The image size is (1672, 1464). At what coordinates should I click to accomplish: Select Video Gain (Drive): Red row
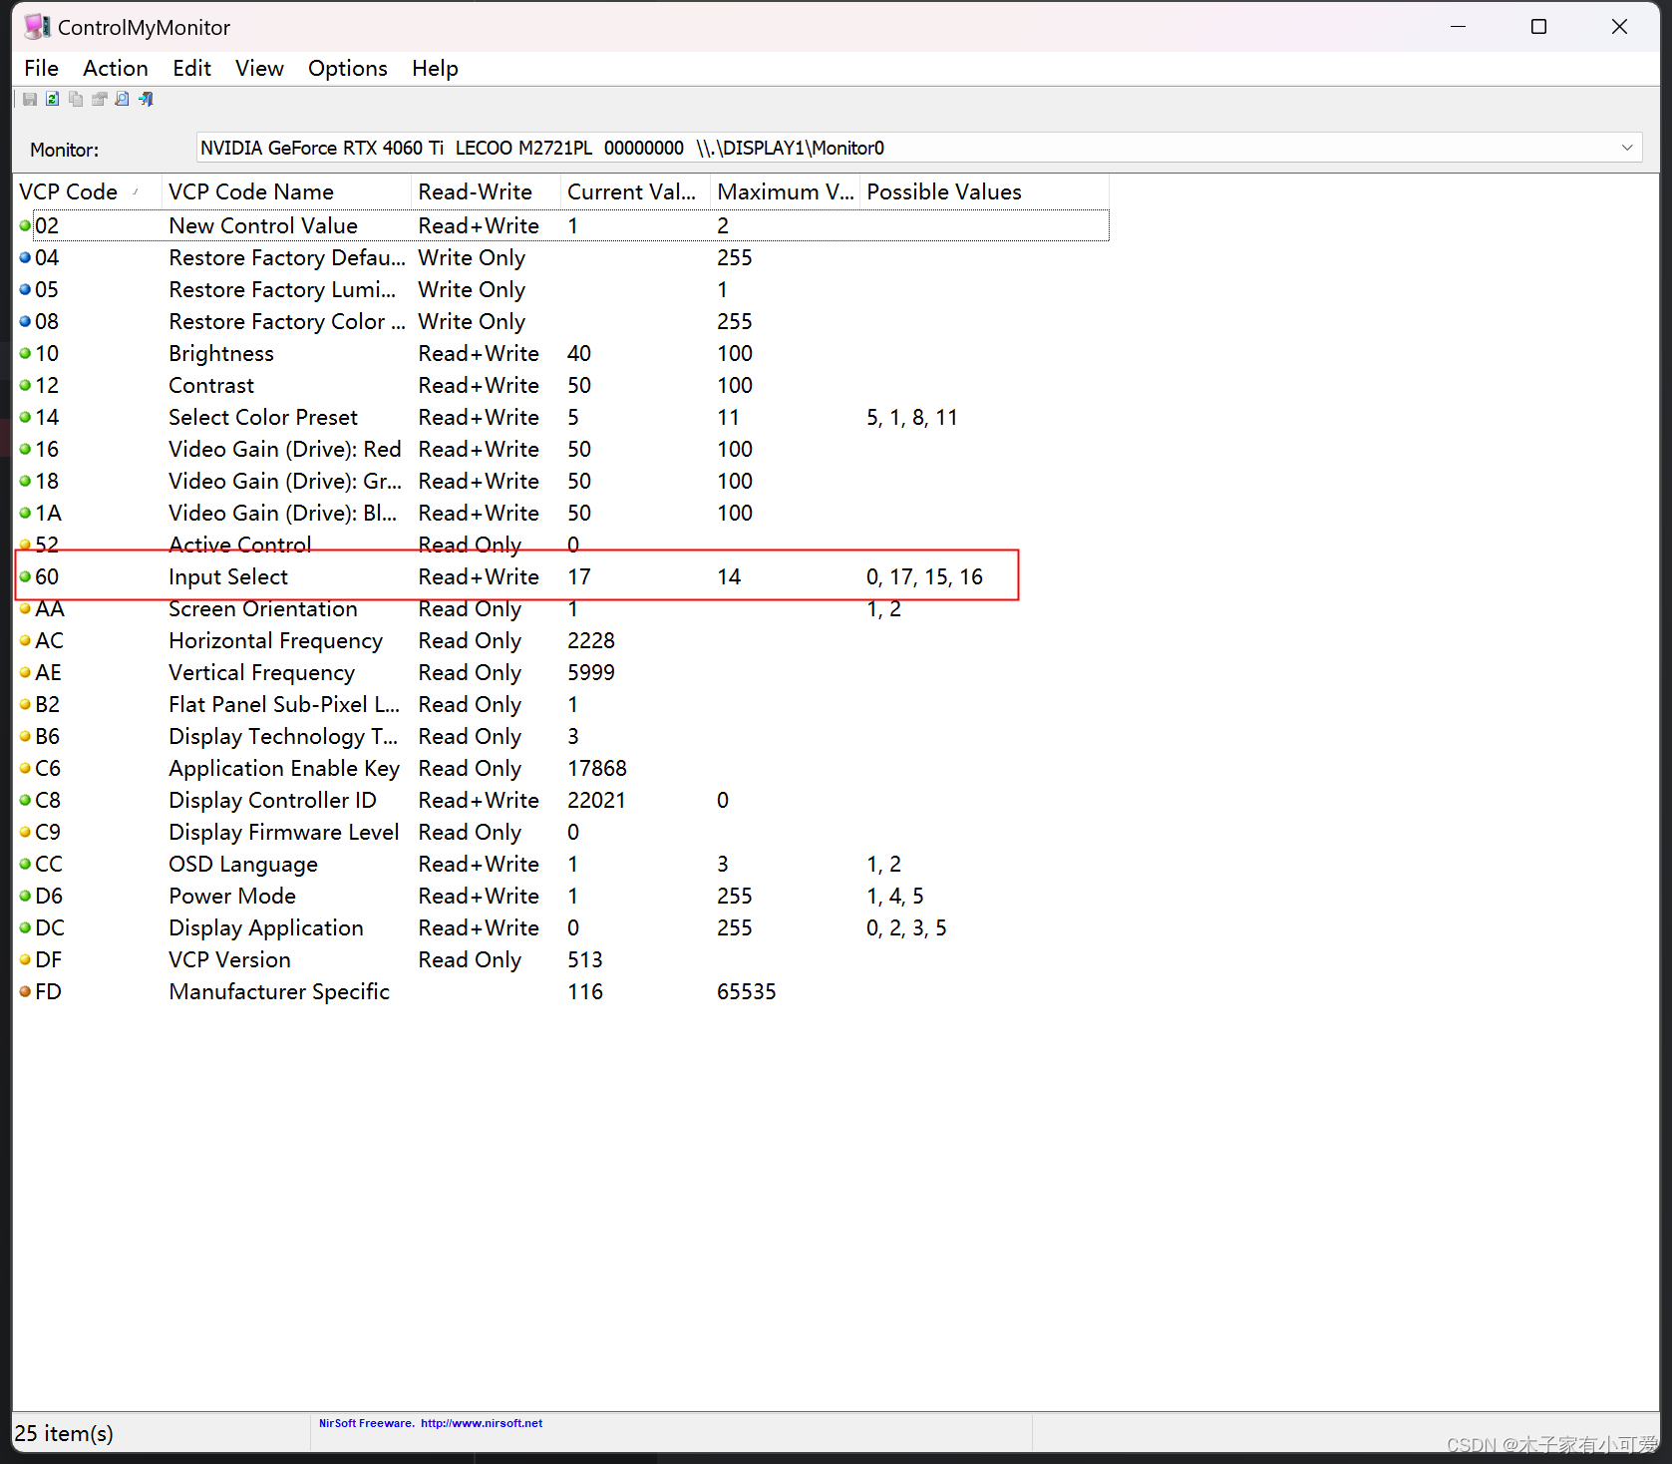563,449
